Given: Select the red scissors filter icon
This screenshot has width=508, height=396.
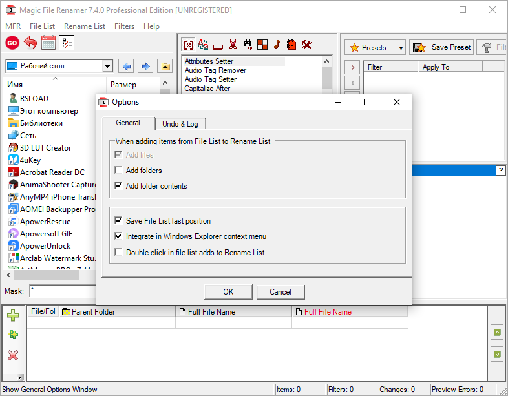Looking at the screenshot, I should [x=233, y=45].
